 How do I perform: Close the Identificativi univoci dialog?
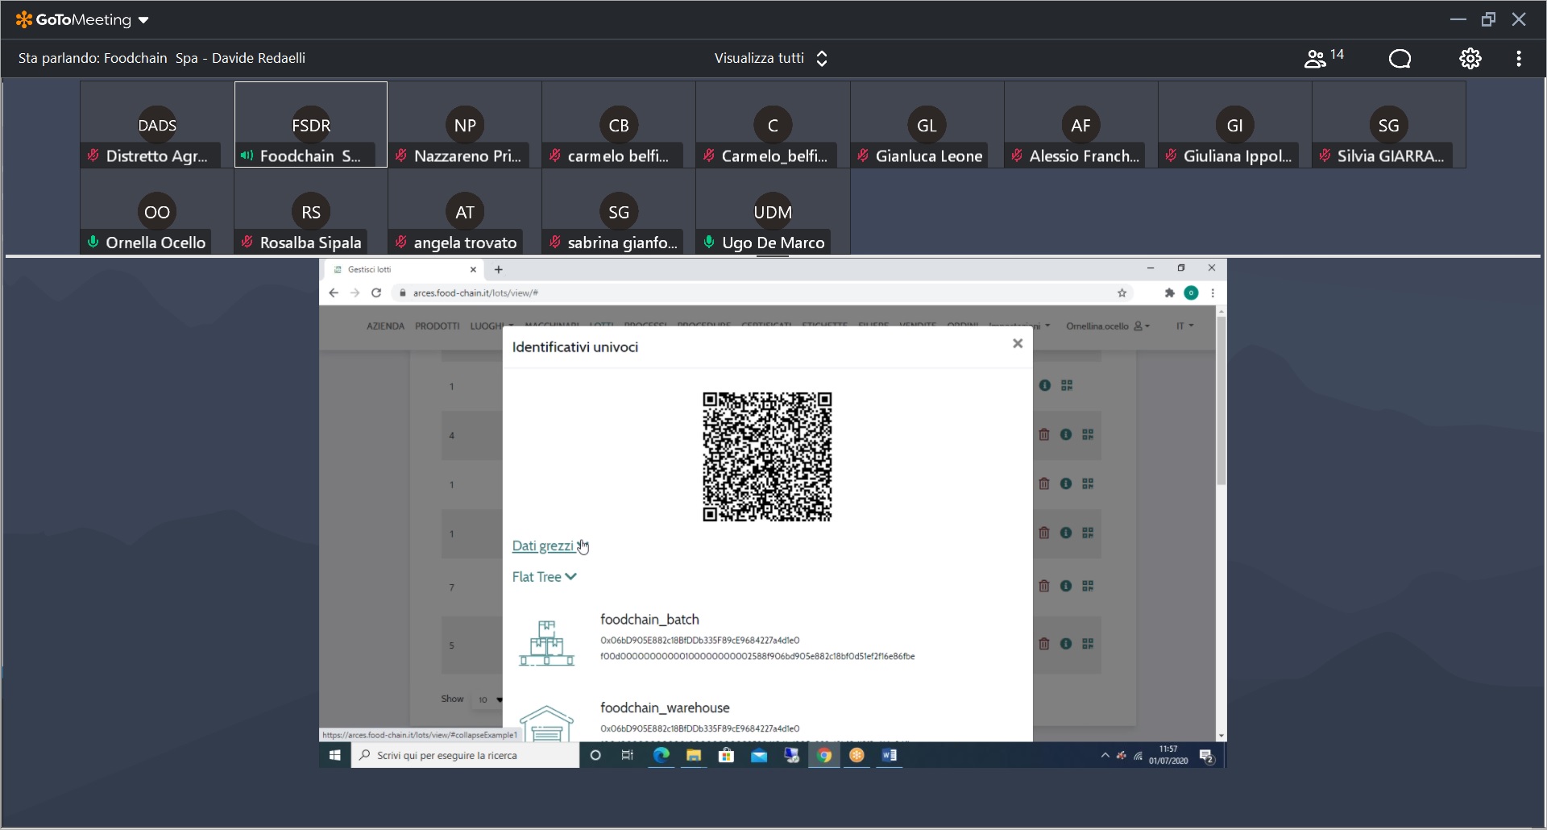(1018, 343)
